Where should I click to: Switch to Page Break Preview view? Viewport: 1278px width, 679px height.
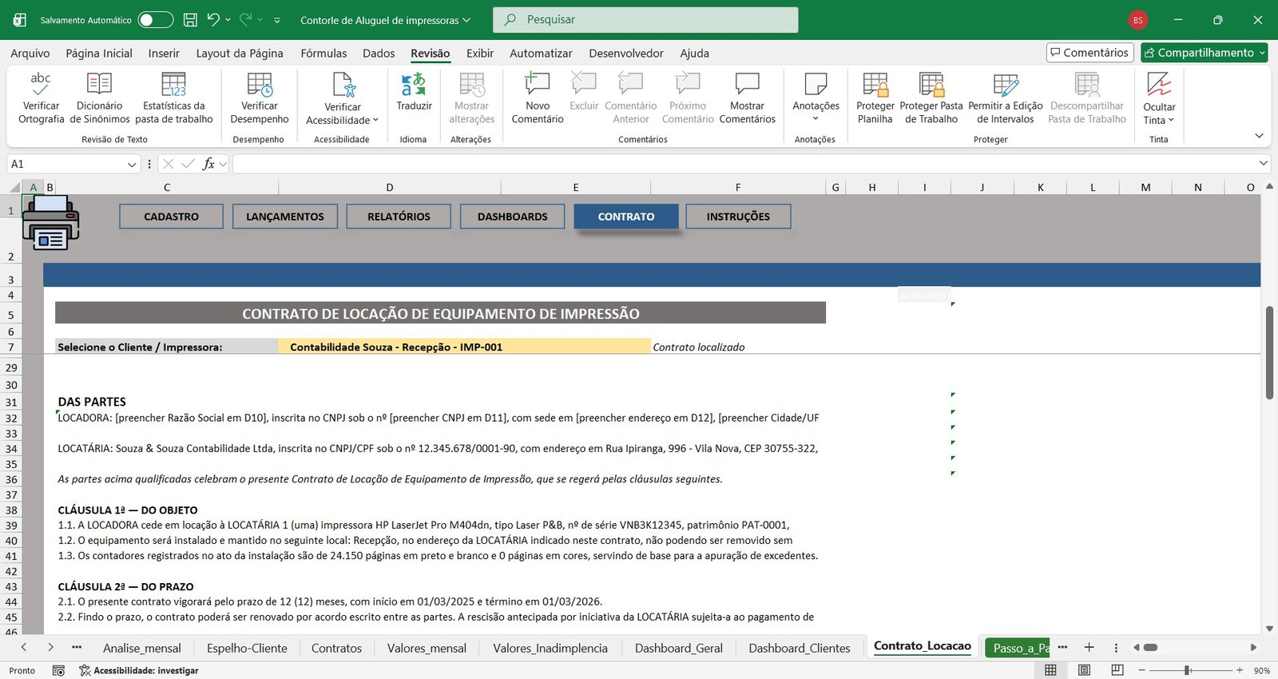tap(1117, 670)
